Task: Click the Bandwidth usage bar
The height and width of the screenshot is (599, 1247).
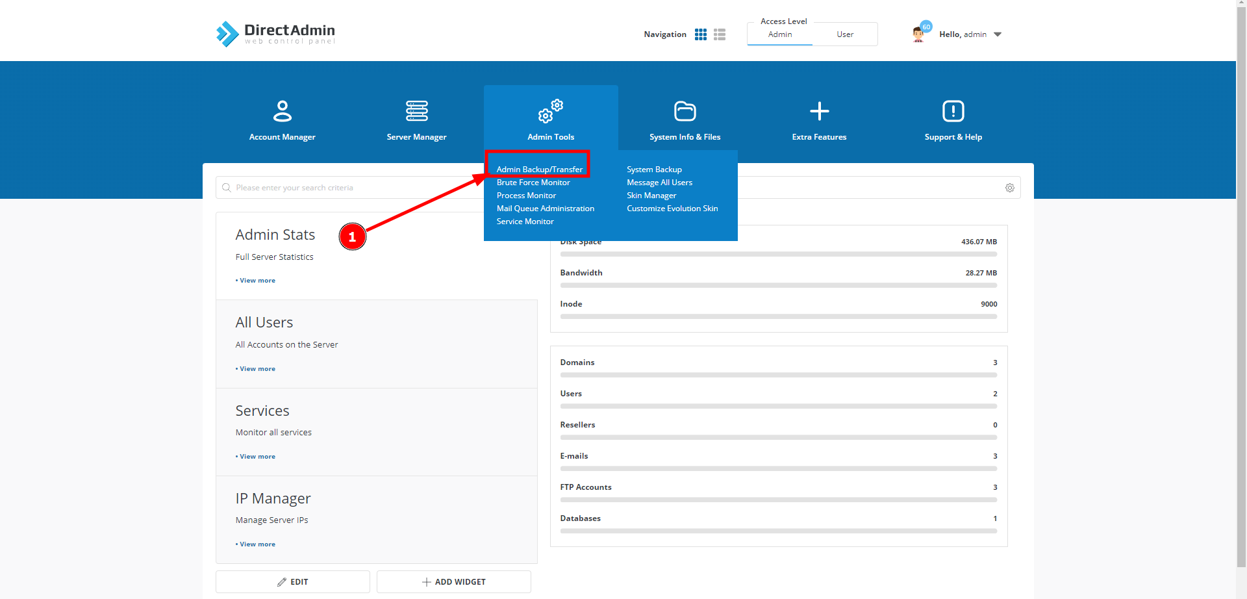Action: 778,285
